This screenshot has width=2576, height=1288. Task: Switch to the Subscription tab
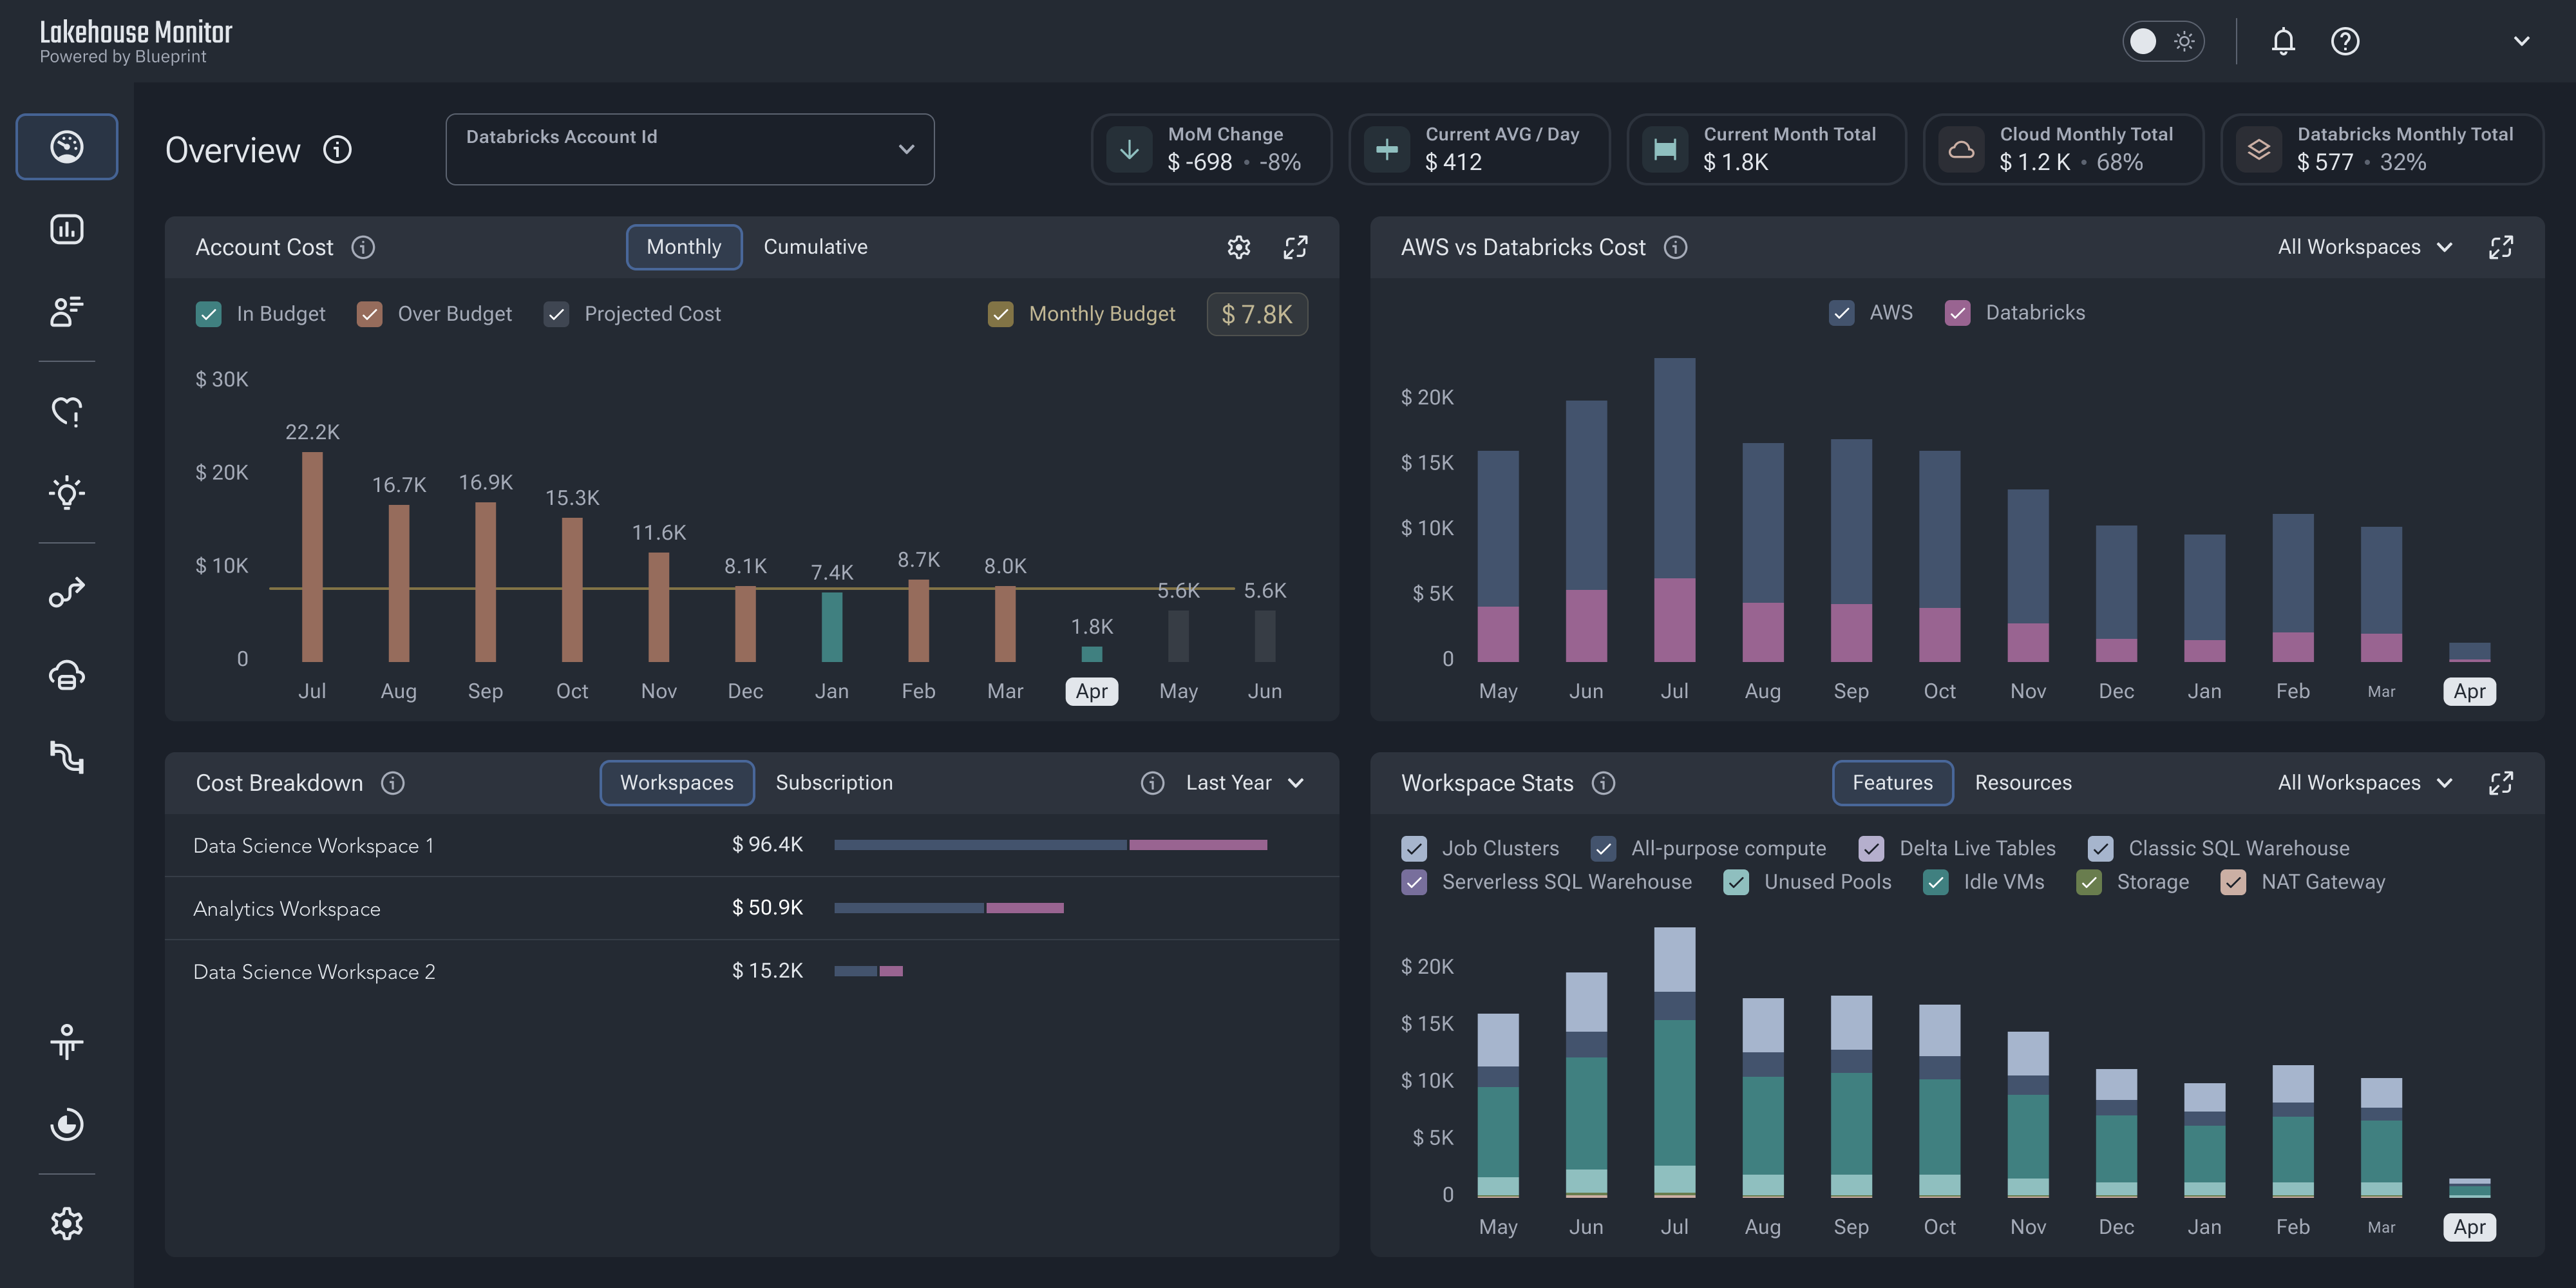(x=834, y=783)
